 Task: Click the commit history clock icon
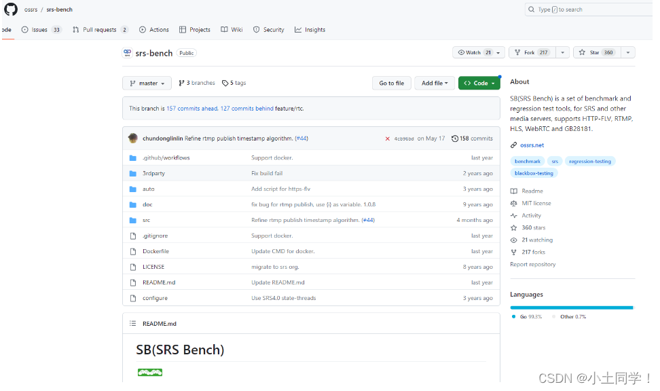(x=454, y=138)
